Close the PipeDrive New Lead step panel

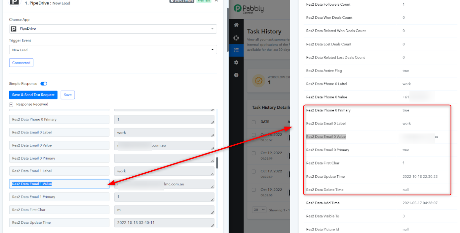[x=216, y=1]
